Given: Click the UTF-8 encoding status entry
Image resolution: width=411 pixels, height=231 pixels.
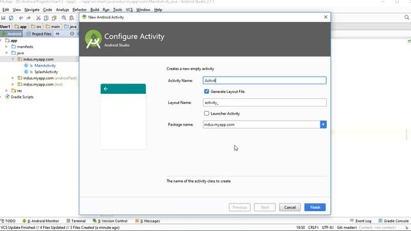Looking at the screenshot, I should [328, 228].
